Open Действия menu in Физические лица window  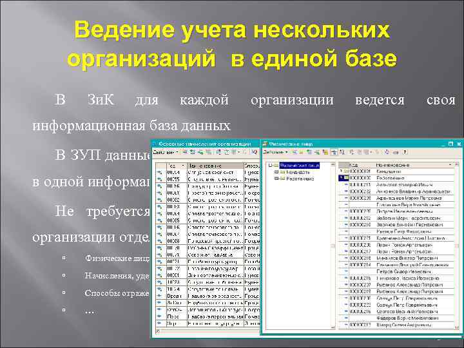tap(275, 152)
